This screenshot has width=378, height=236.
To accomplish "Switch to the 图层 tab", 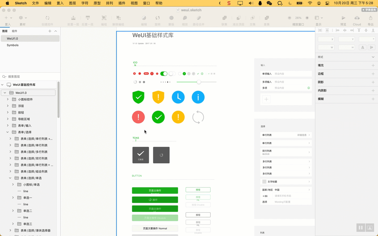I will click(5, 31).
